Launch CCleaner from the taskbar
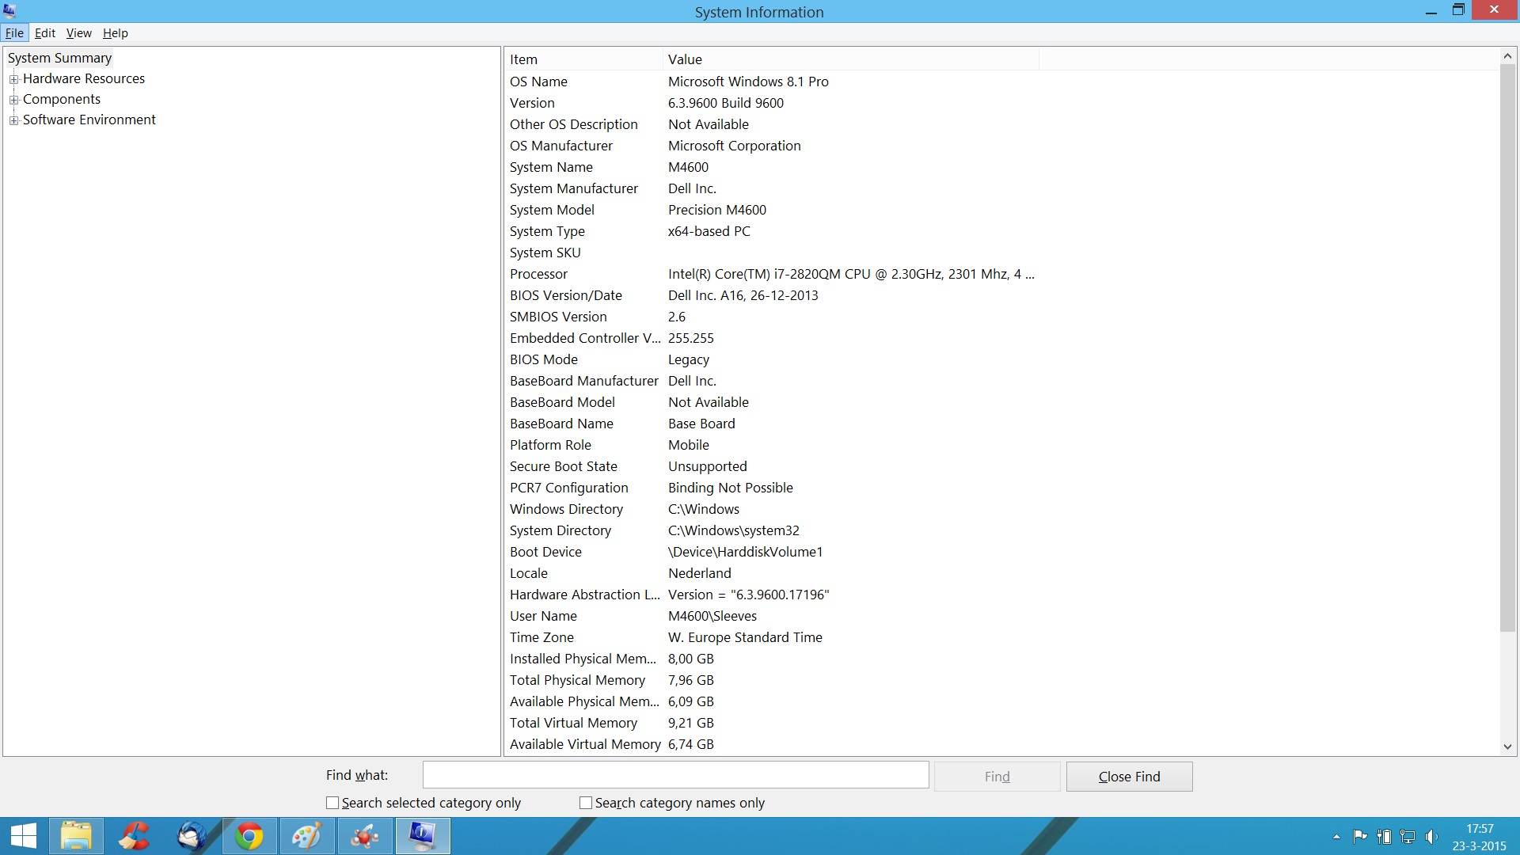This screenshot has height=855, width=1520. (134, 836)
